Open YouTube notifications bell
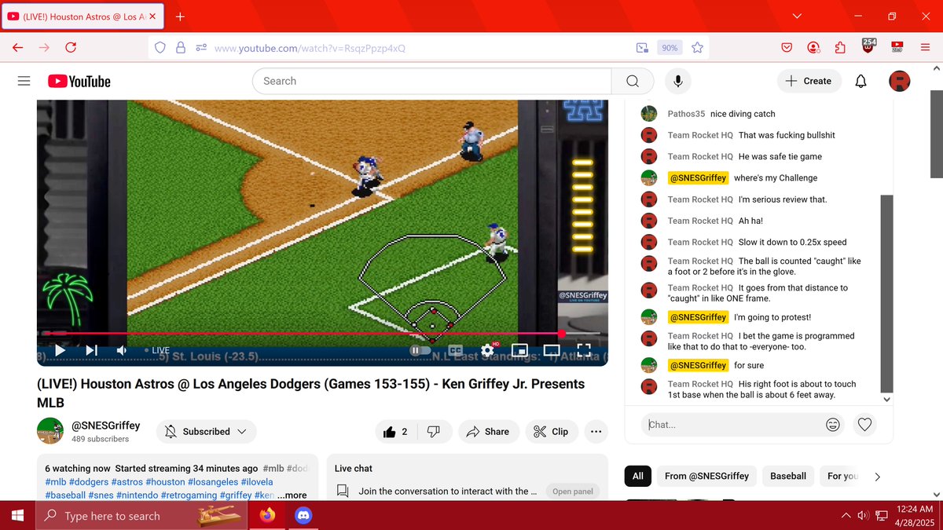 click(861, 81)
